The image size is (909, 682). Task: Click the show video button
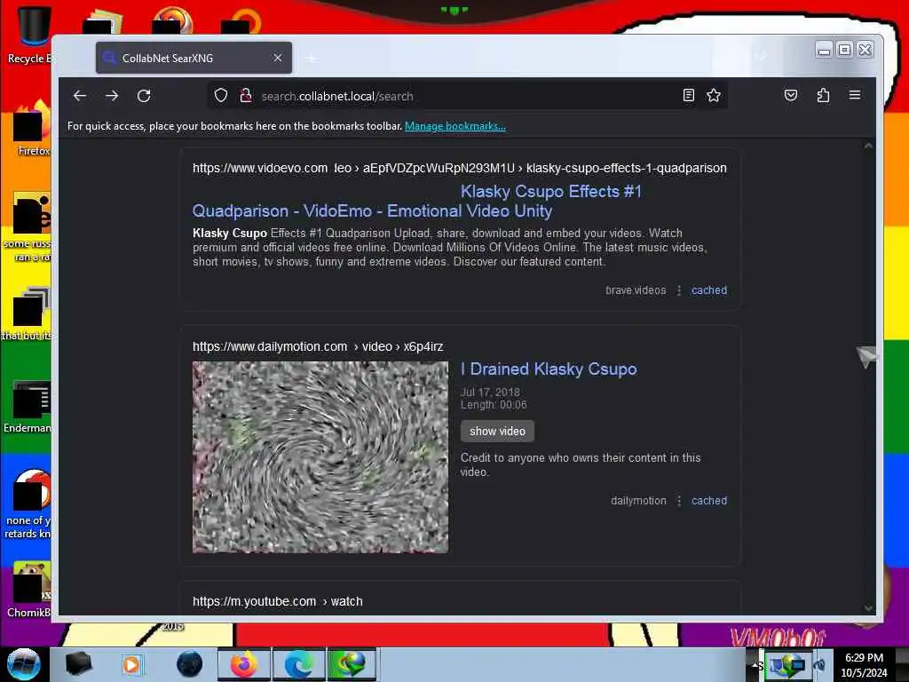(497, 431)
